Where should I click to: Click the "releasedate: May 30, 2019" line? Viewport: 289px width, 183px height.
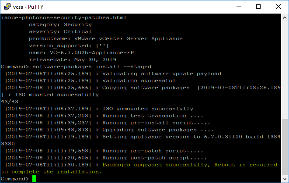click(71, 60)
